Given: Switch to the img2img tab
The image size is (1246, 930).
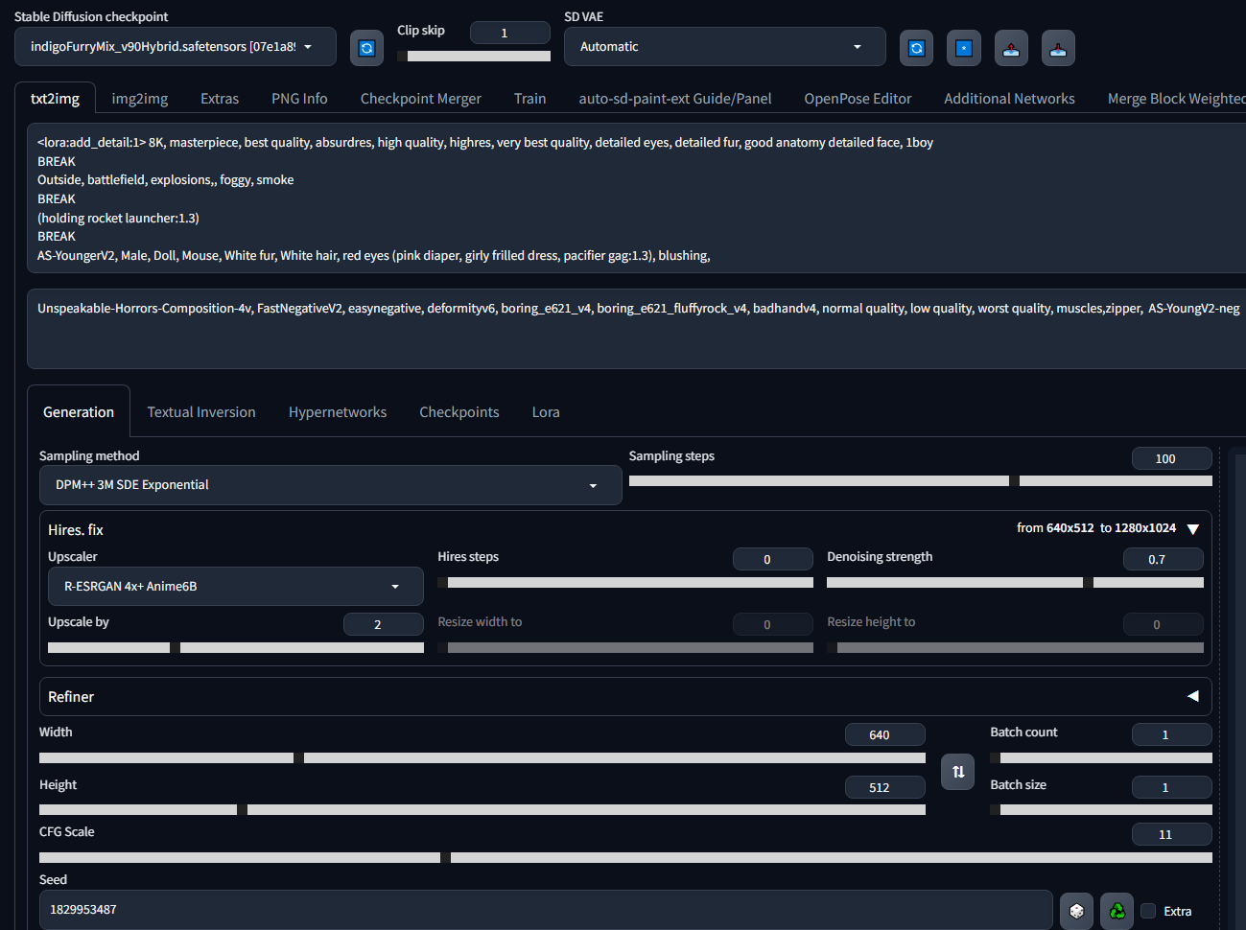Looking at the screenshot, I should 140,99.
